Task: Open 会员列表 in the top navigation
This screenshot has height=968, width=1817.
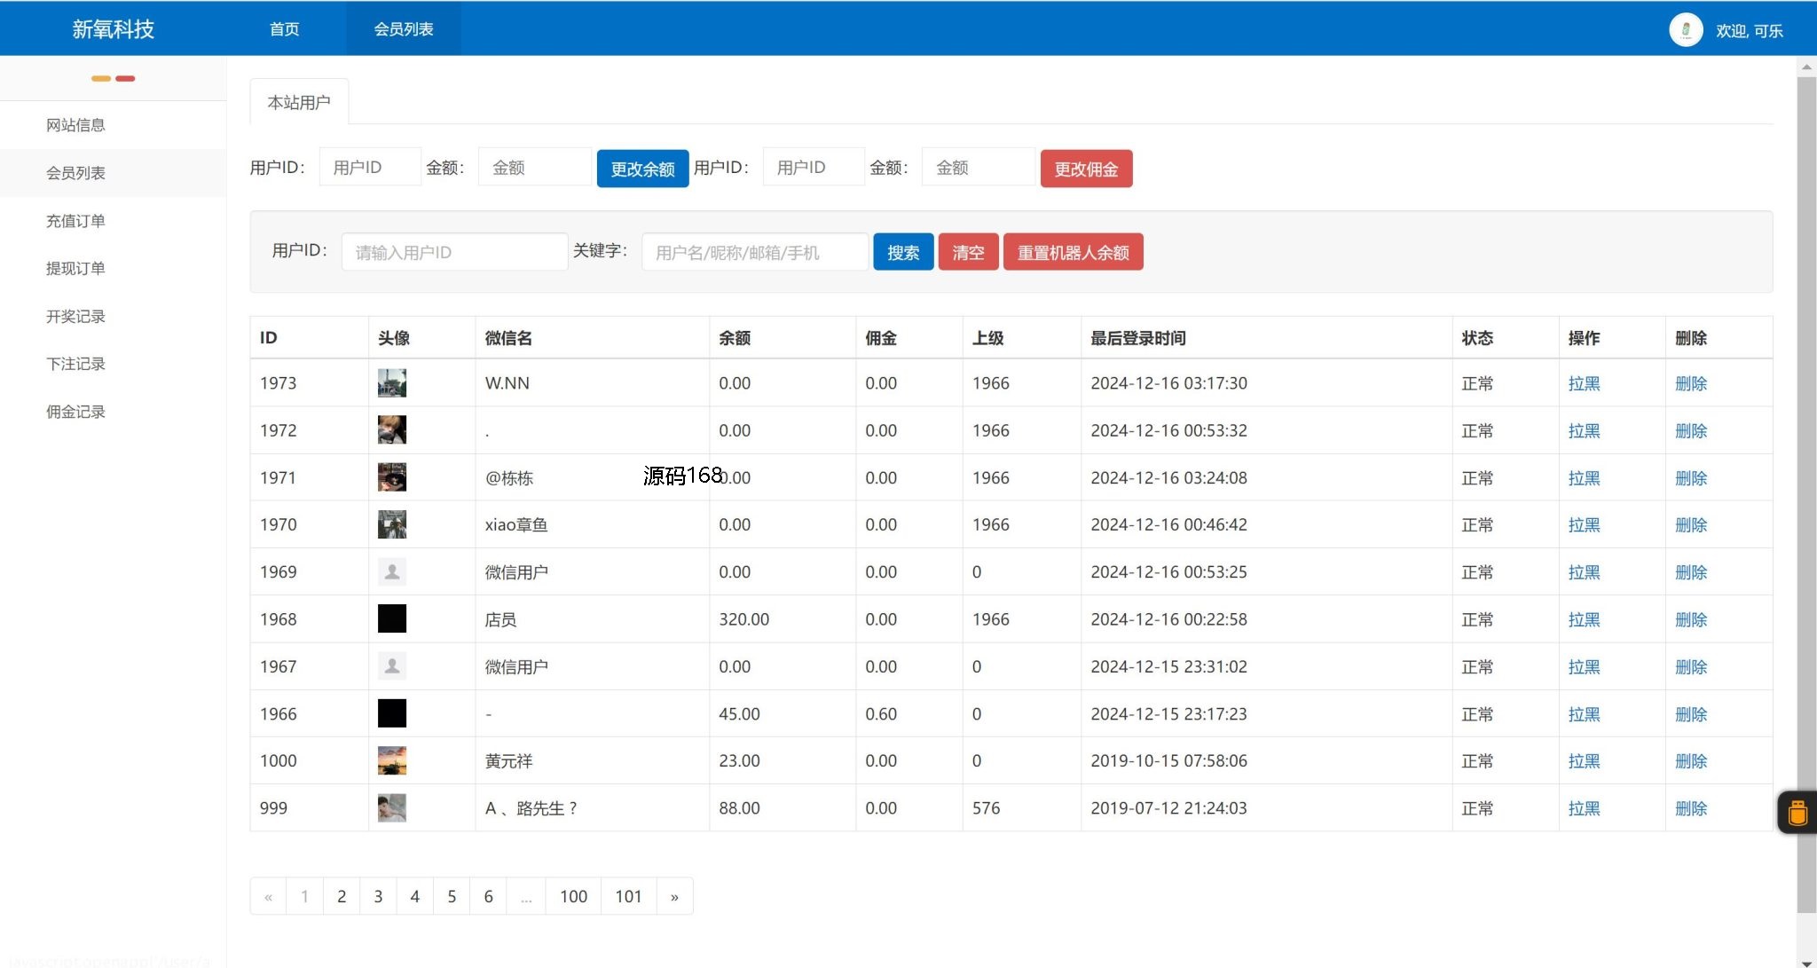Action: [403, 29]
